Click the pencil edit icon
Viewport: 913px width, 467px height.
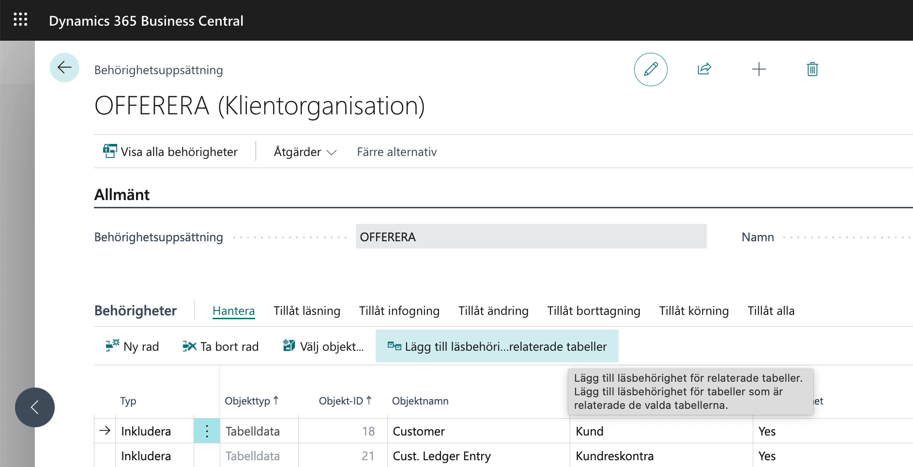click(x=651, y=69)
